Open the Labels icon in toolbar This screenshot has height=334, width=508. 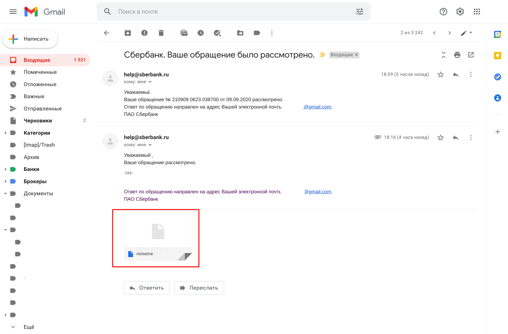[x=257, y=33]
